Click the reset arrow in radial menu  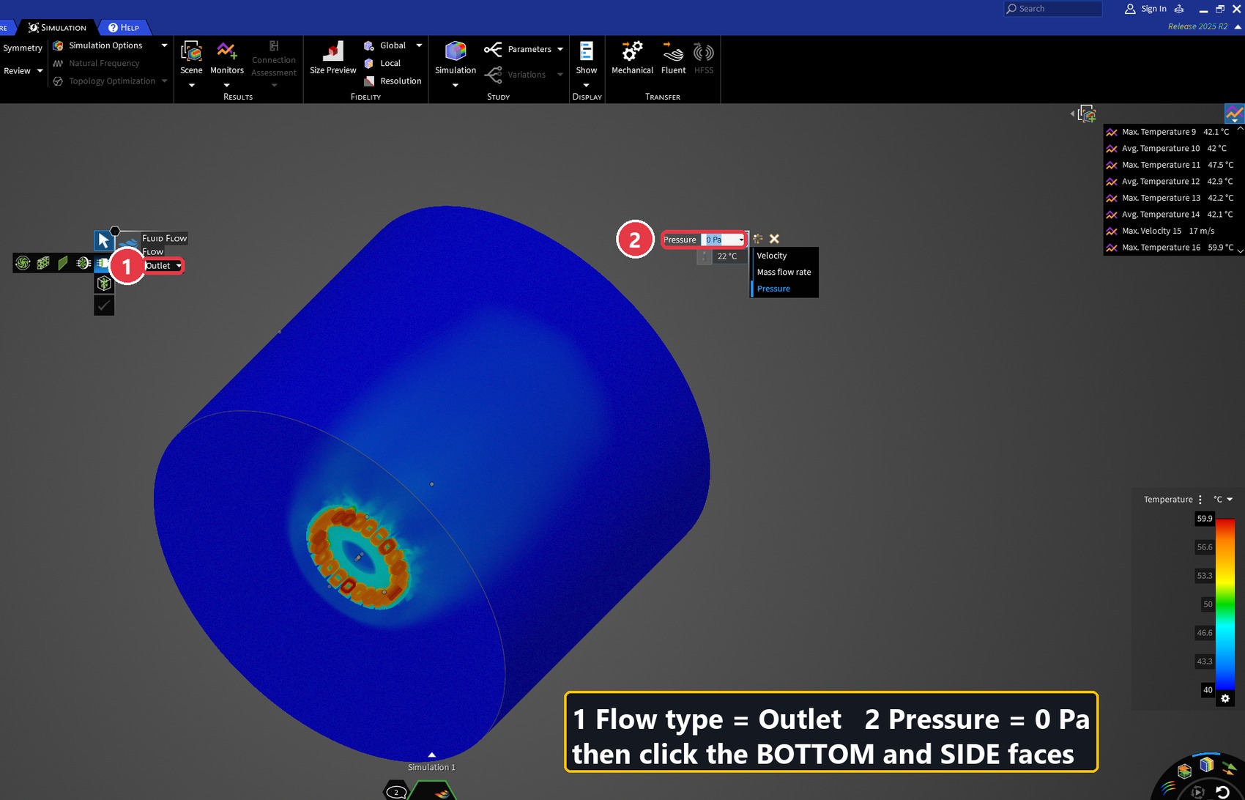[1222, 792]
